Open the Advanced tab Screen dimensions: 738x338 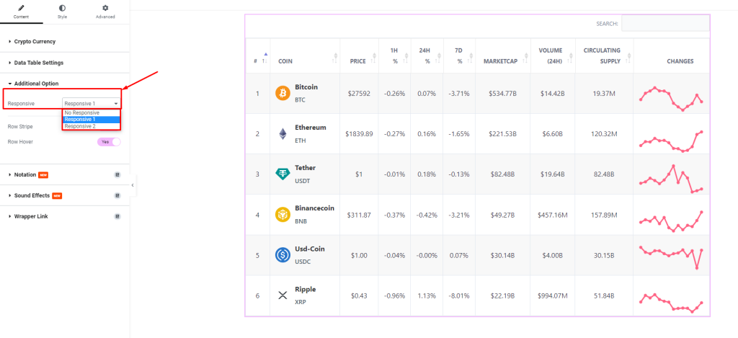pos(105,12)
